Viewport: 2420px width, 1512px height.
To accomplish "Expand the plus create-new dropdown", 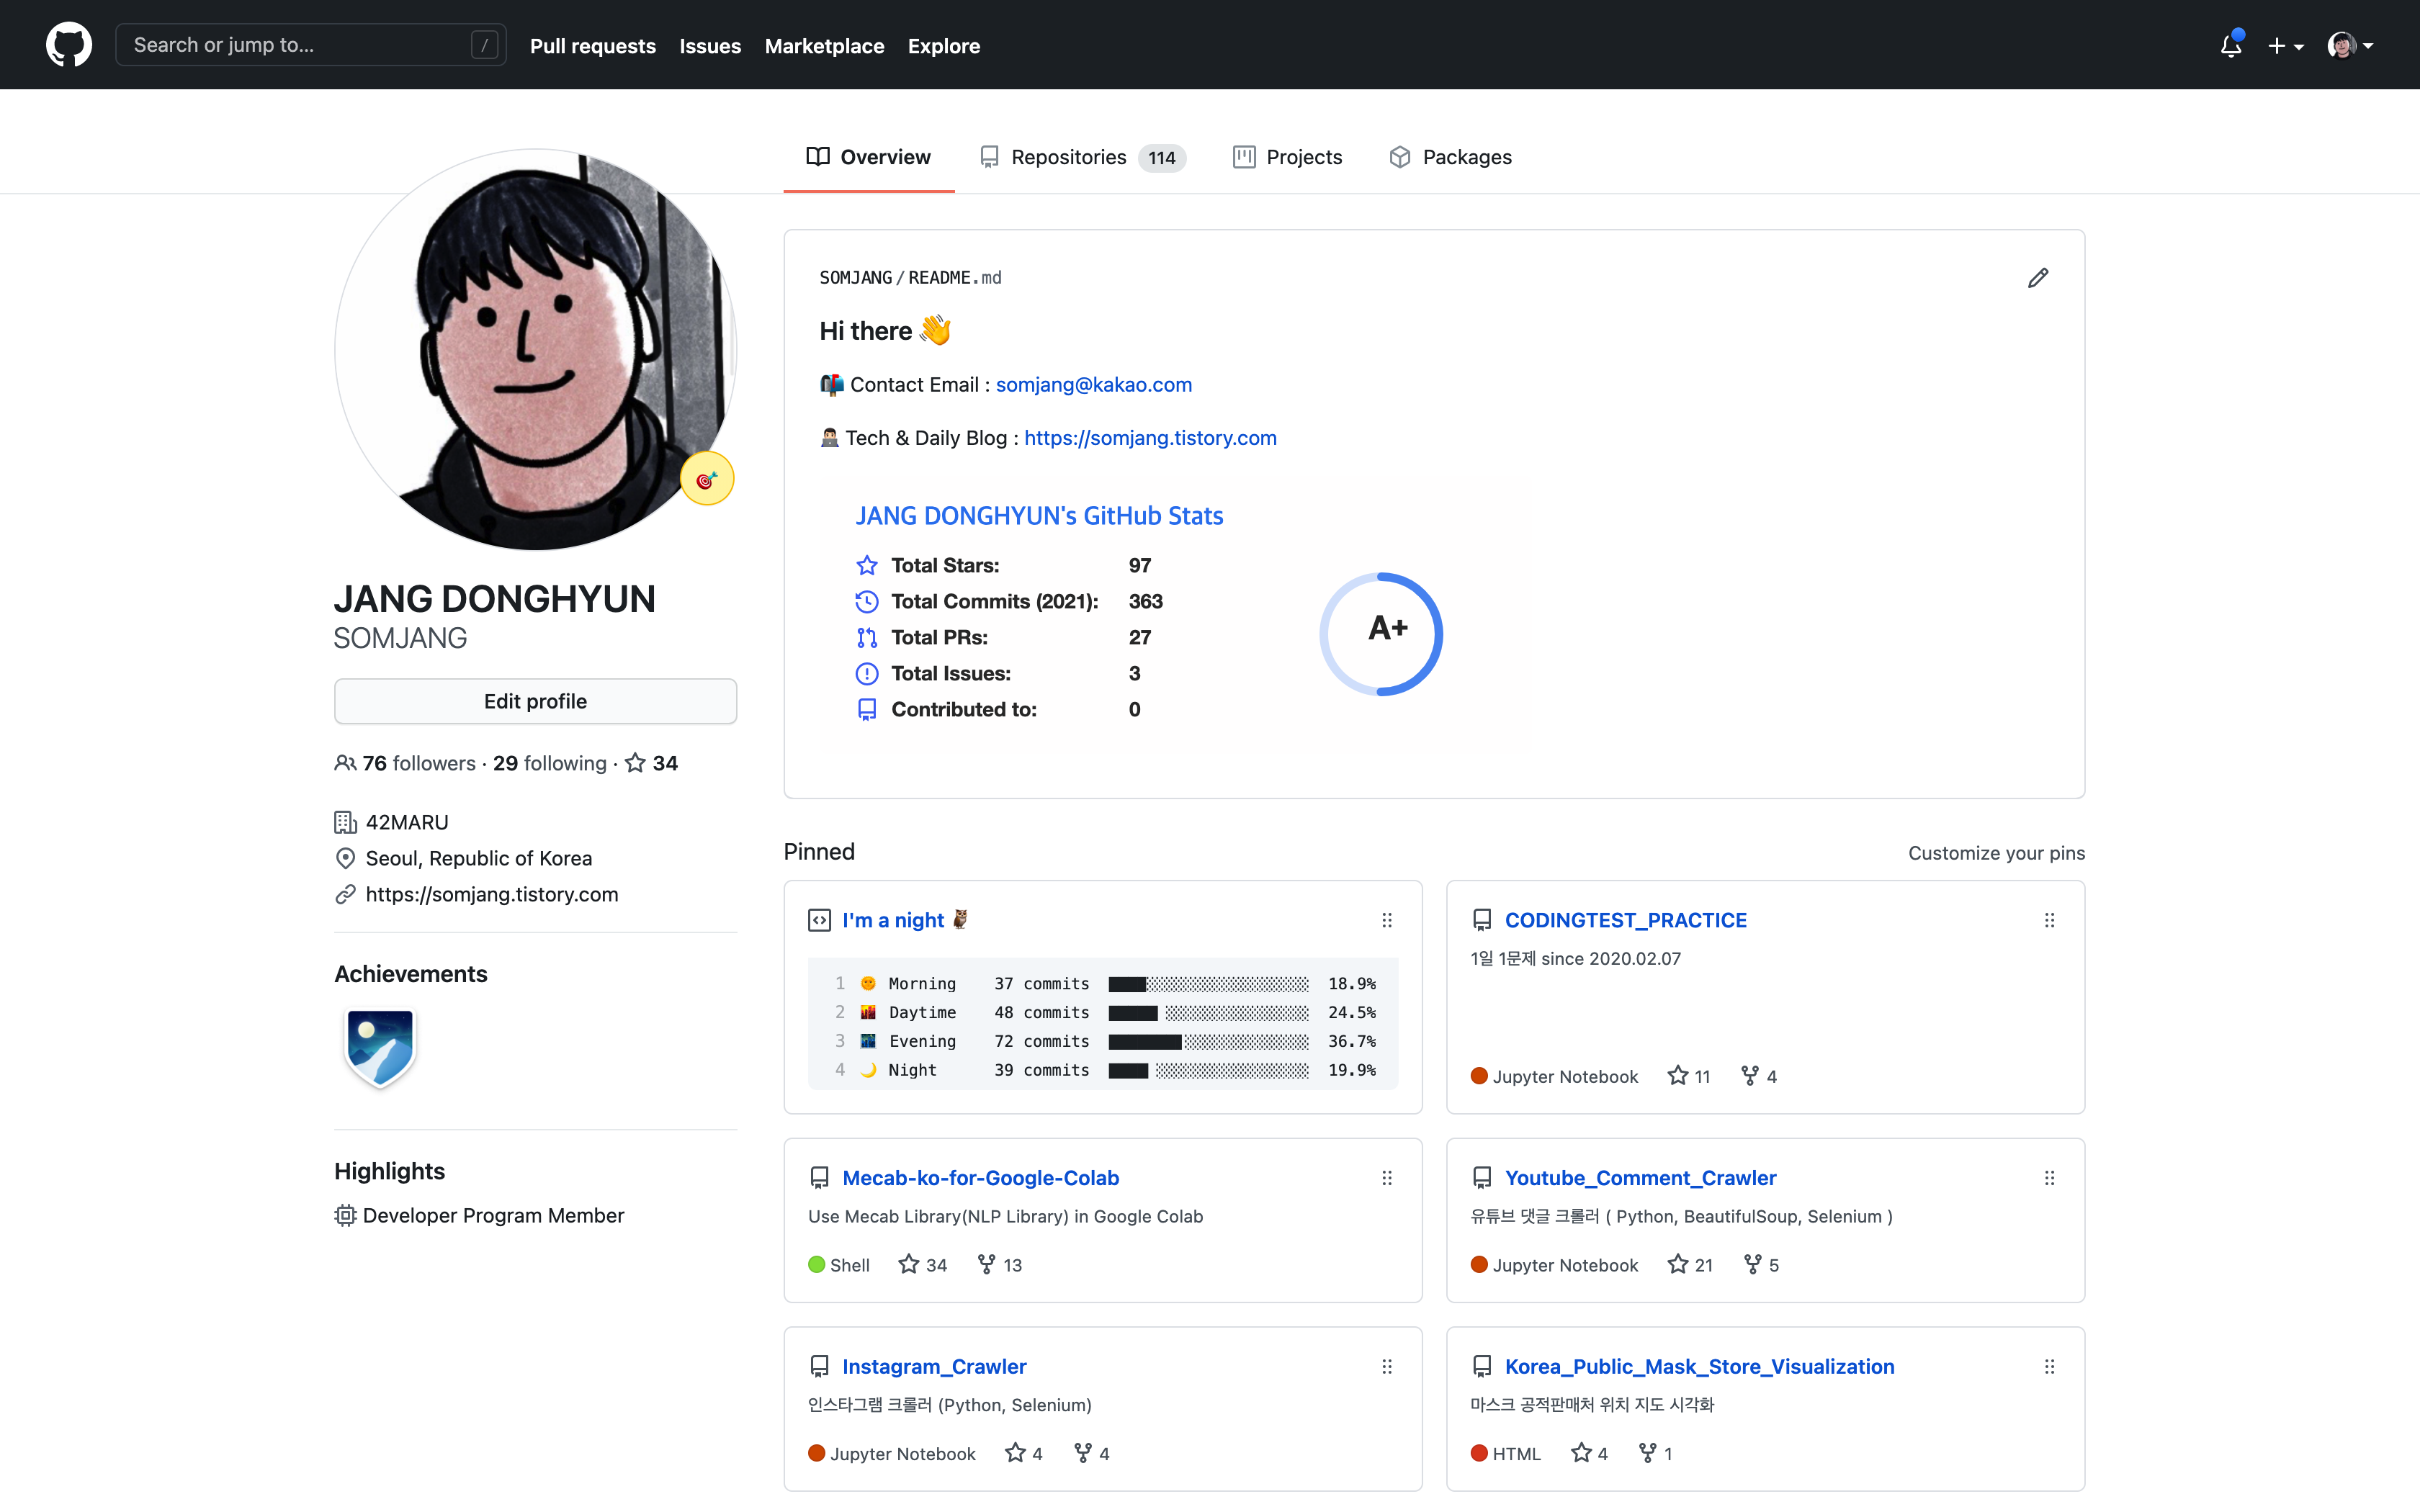I will [x=2284, y=46].
